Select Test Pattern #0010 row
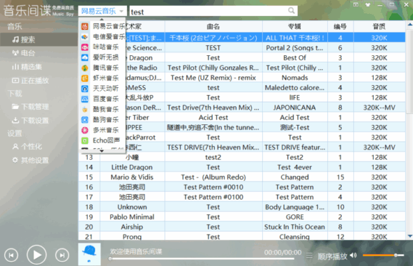Screen dimensions: 413x266 [241, 187]
